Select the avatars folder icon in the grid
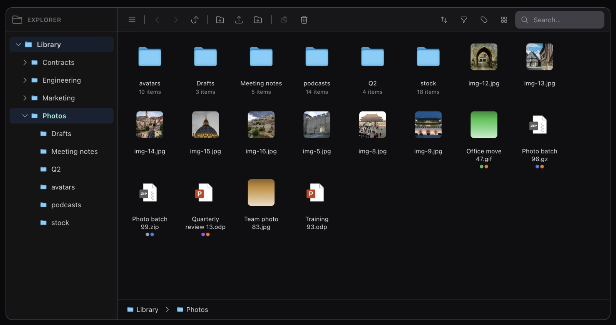Screen dimensions: 616x325 pyautogui.click(x=150, y=57)
